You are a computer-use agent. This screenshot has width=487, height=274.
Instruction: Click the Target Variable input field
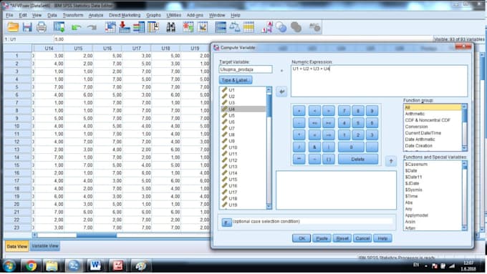click(x=246, y=69)
